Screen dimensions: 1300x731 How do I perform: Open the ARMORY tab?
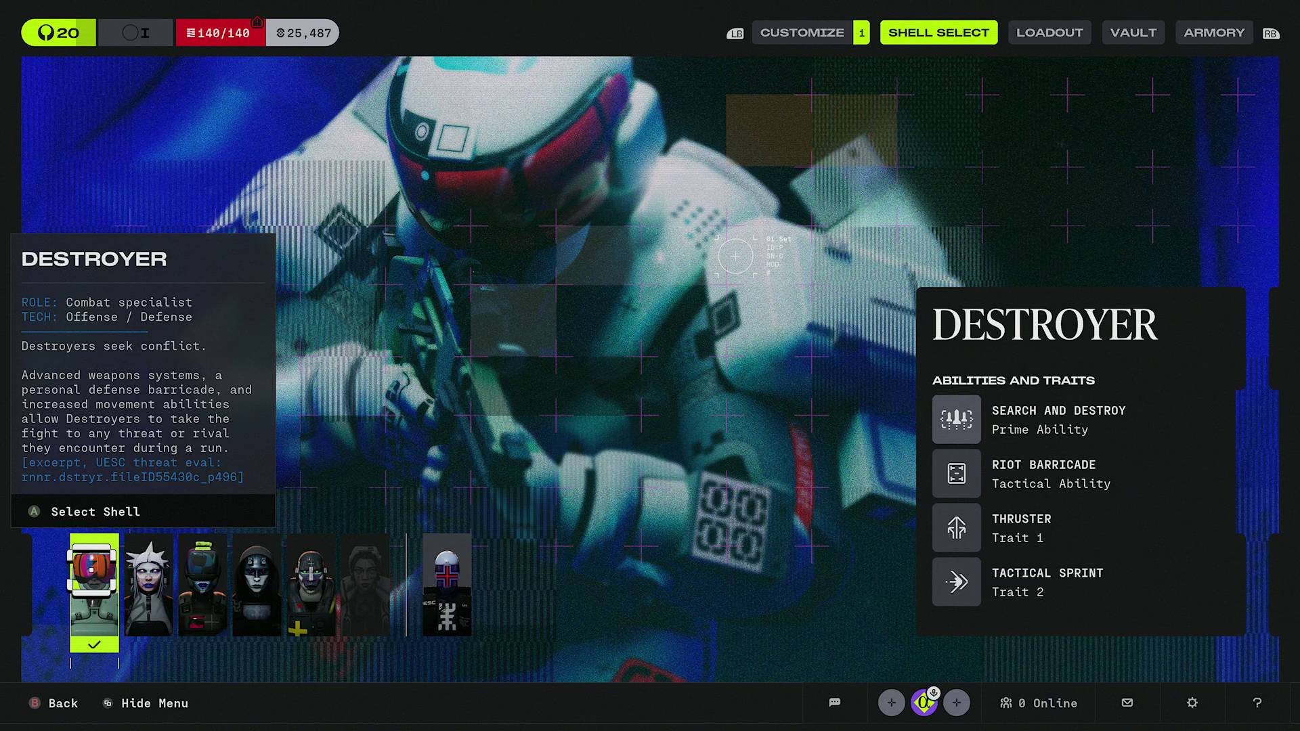[1214, 32]
